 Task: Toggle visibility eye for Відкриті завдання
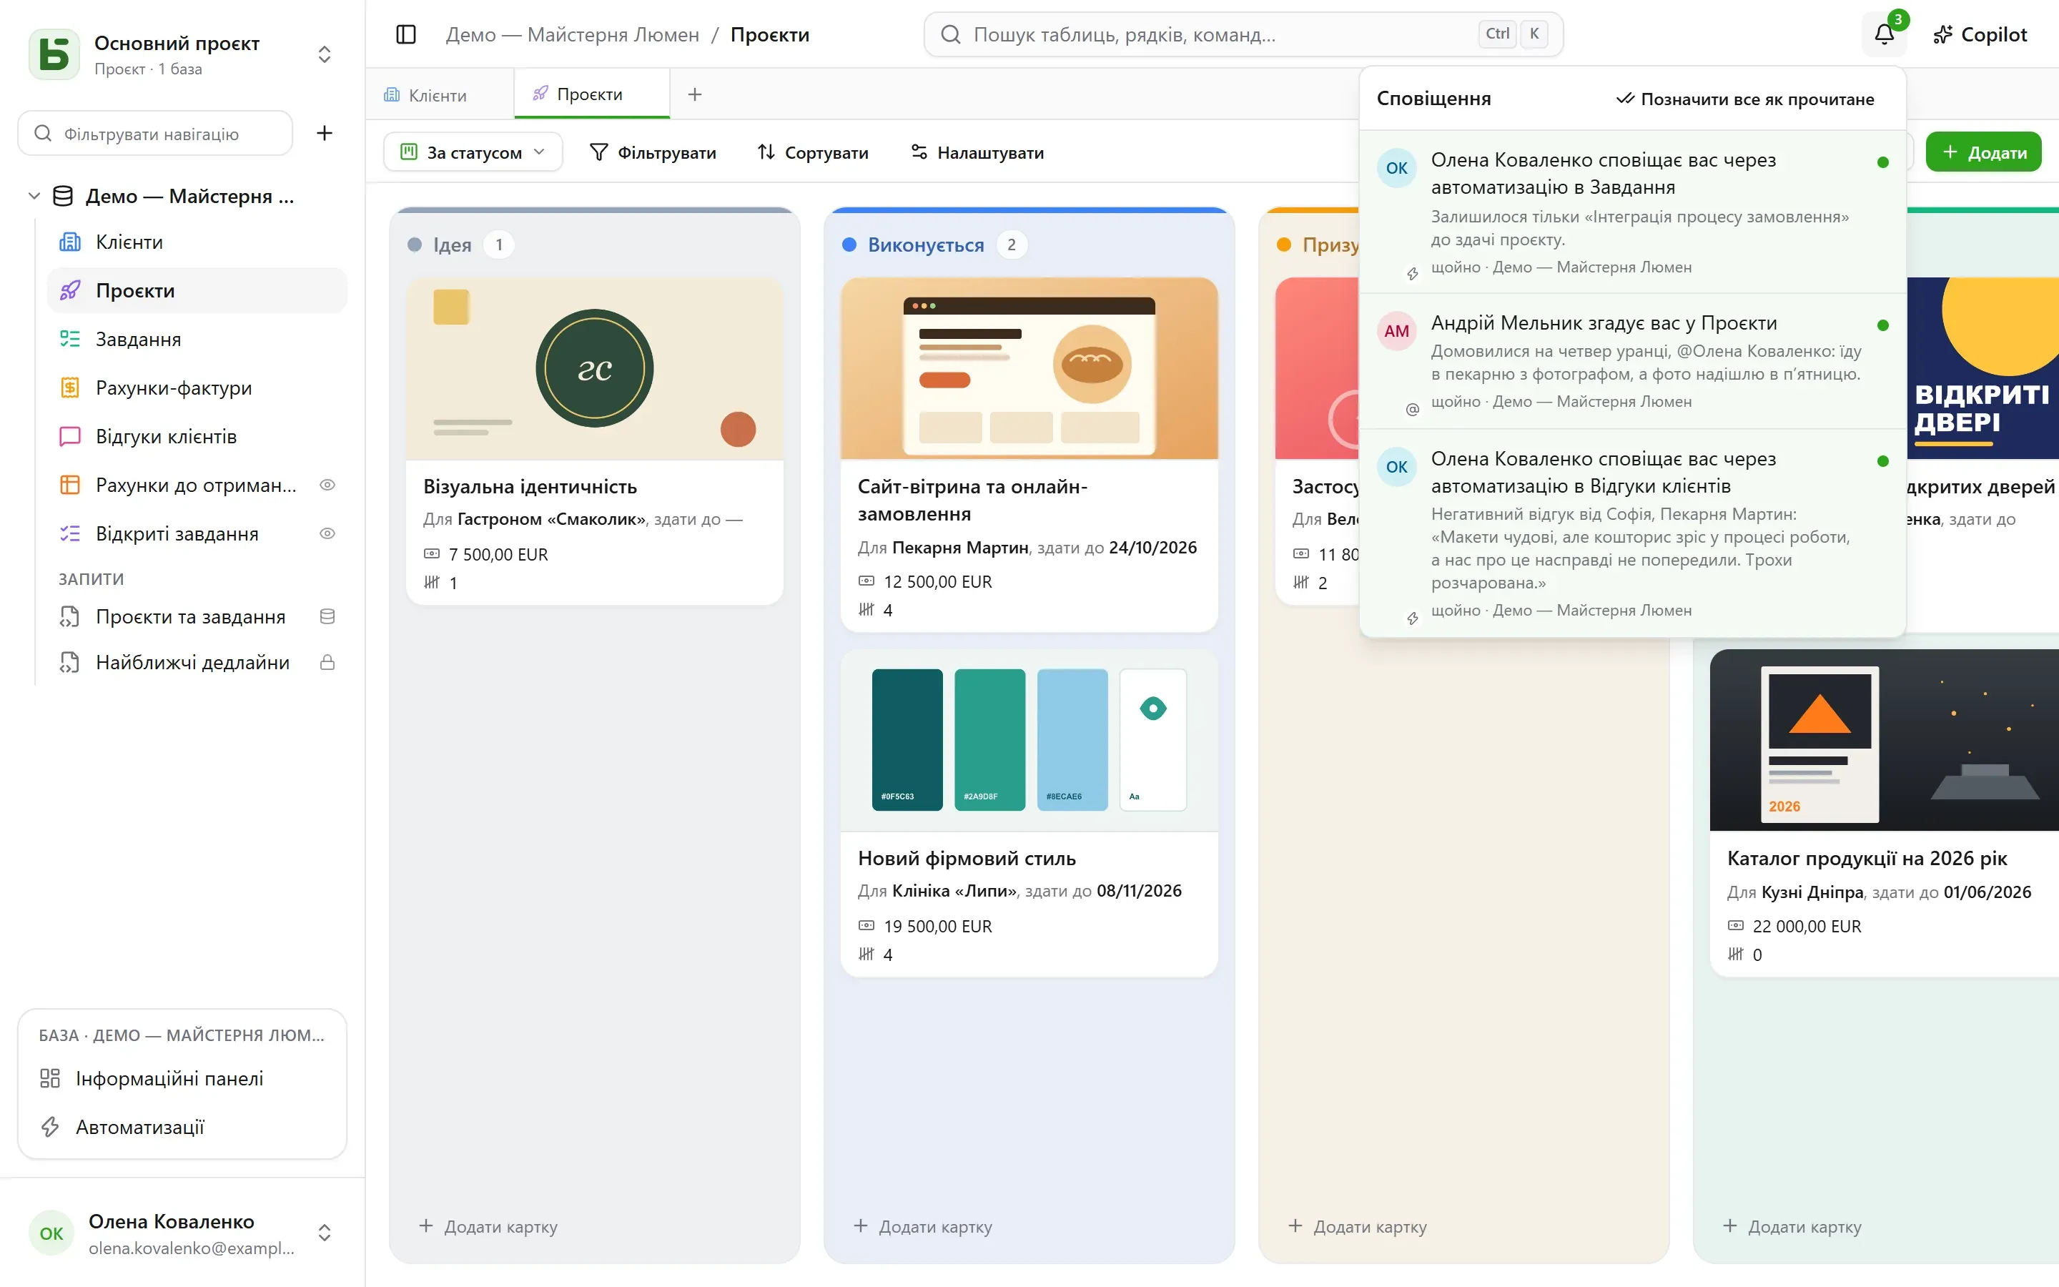click(x=327, y=533)
